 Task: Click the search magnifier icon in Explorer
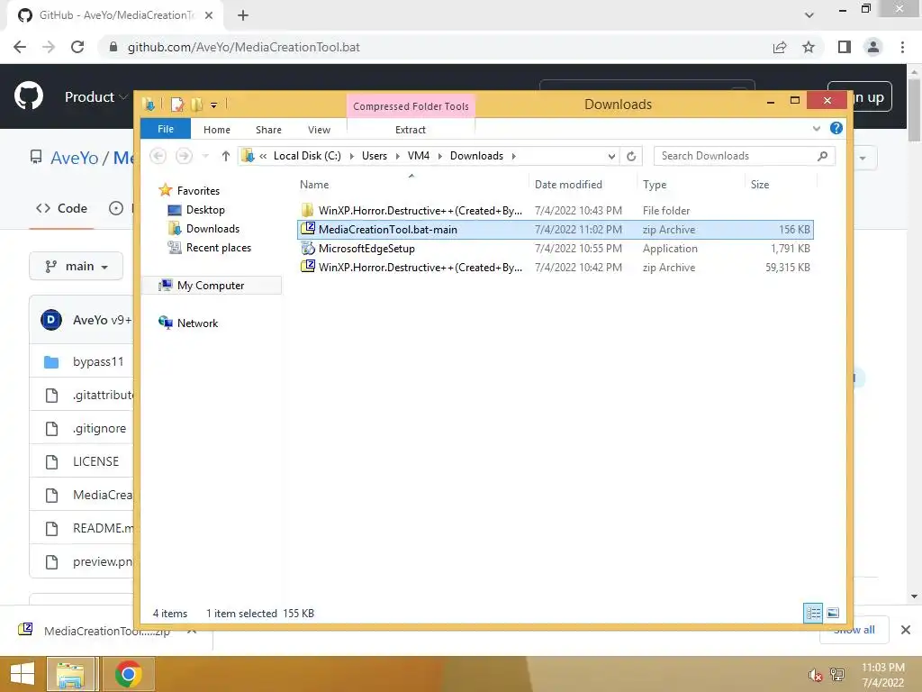pos(822,156)
